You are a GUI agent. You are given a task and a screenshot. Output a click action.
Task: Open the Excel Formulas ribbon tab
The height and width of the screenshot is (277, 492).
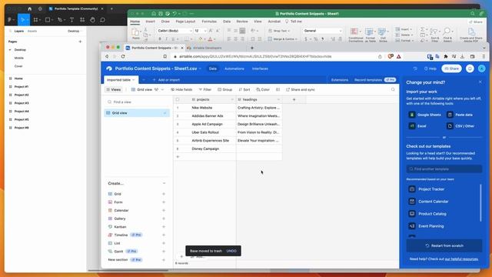tap(209, 22)
